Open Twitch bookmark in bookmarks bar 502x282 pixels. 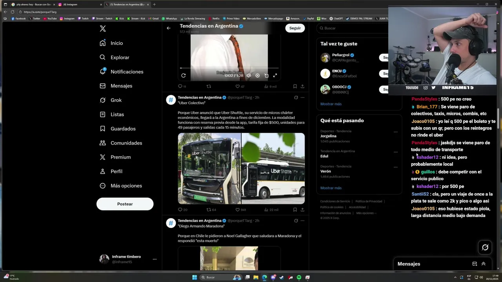83,18
